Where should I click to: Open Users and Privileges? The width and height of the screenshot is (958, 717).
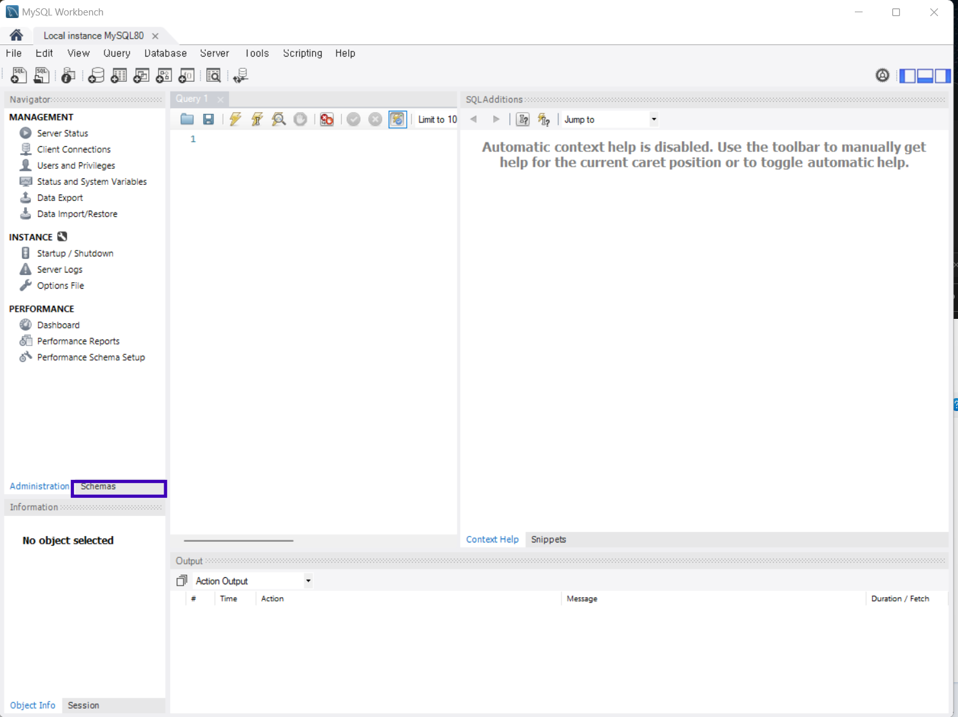coord(76,166)
